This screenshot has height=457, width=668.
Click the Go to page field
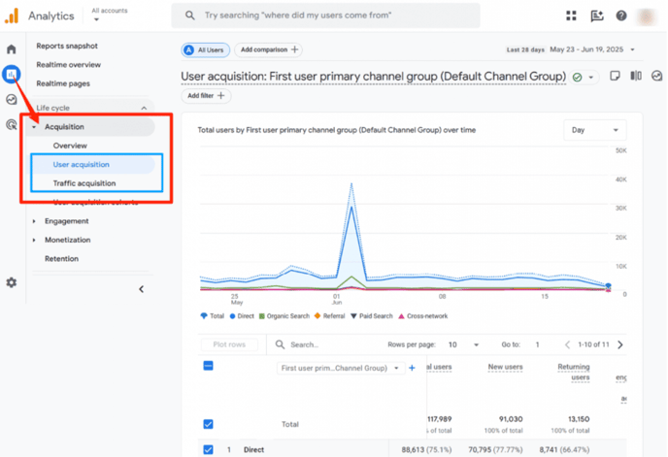pos(538,344)
